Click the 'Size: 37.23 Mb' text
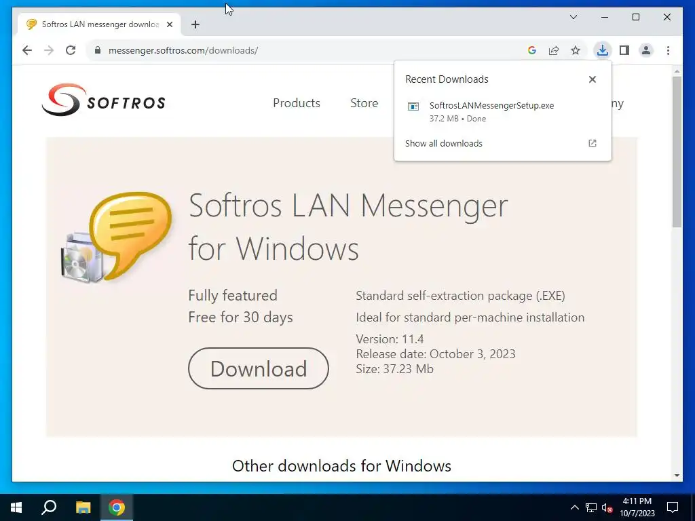Viewport: 695px width, 521px height. click(x=394, y=369)
